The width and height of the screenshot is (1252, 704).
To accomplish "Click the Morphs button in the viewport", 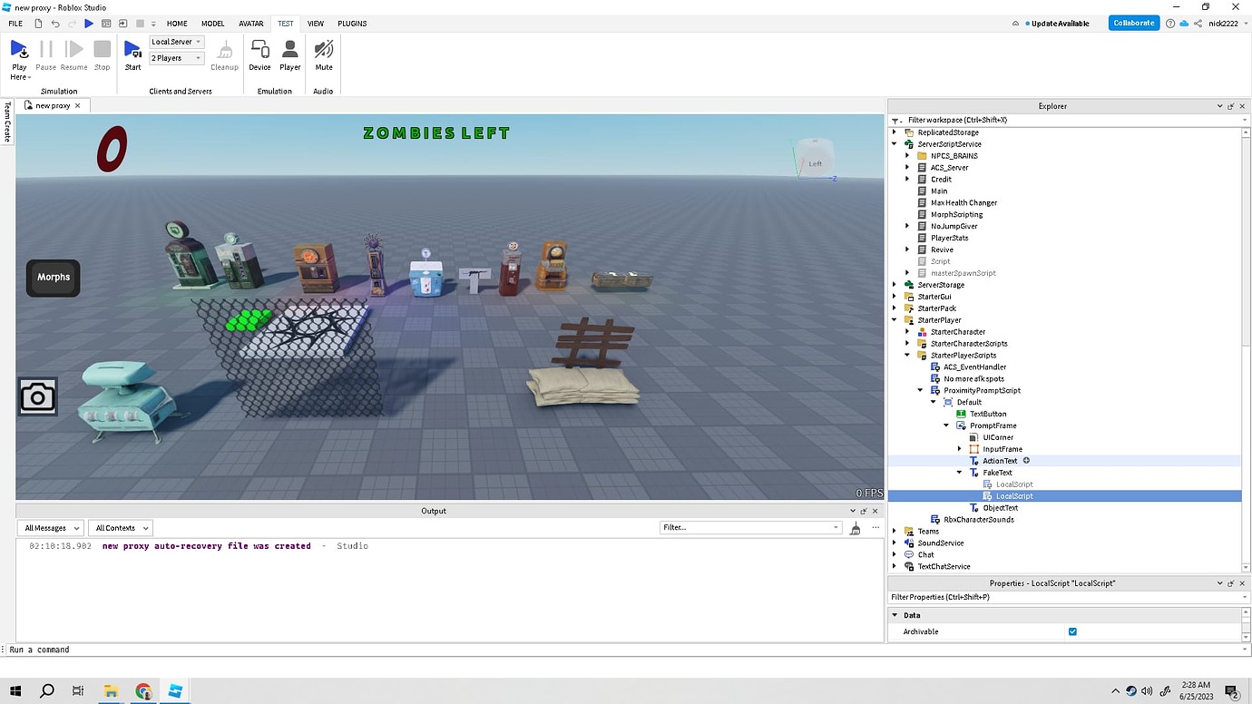I will (53, 278).
